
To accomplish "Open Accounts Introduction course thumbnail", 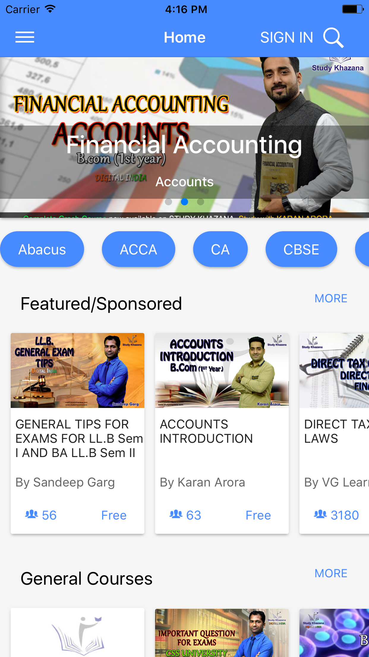I will tap(222, 370).
